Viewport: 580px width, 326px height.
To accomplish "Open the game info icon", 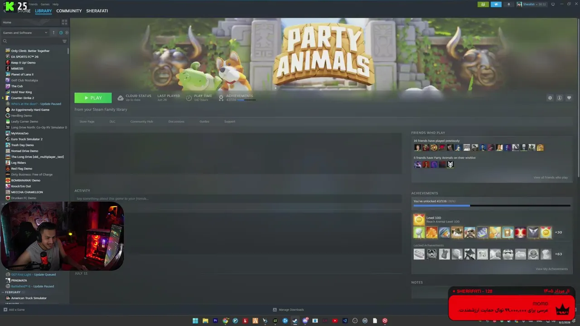I will (x=560, y=98).
